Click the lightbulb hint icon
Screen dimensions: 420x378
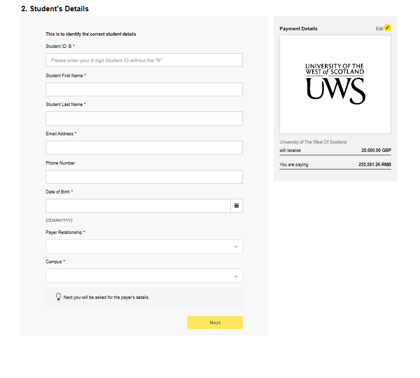pos(59,296)
